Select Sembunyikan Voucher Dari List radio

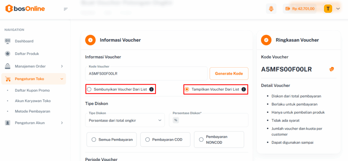89,90
